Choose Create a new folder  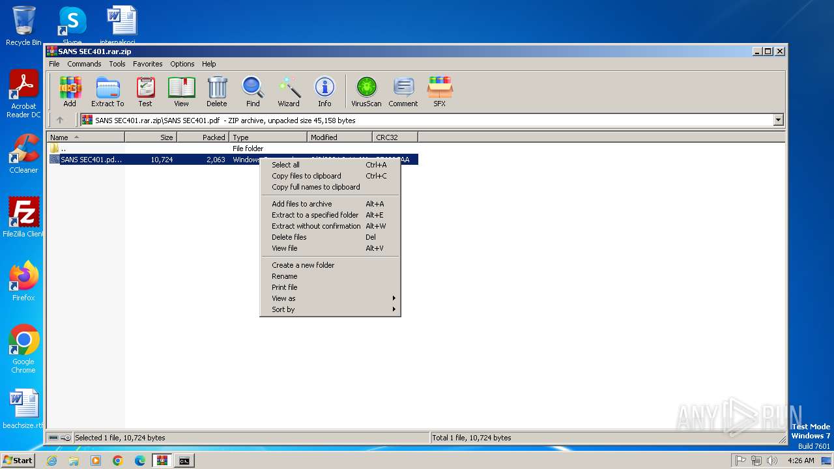(330, 265)
